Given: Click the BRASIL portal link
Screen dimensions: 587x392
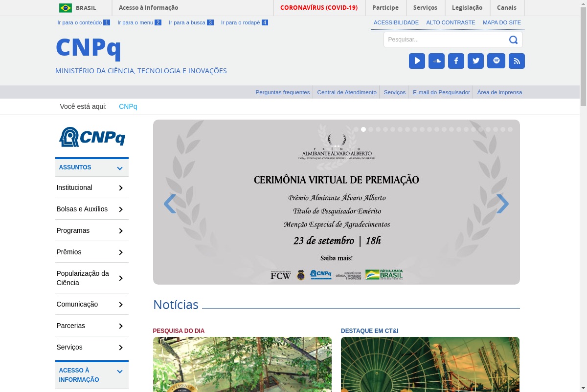Looking at the screenshot, I should [86, 8].
